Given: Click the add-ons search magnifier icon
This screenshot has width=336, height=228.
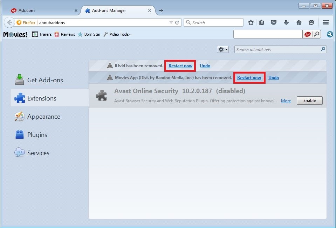Looking at the screenshot, I should [x=323, y=49].
